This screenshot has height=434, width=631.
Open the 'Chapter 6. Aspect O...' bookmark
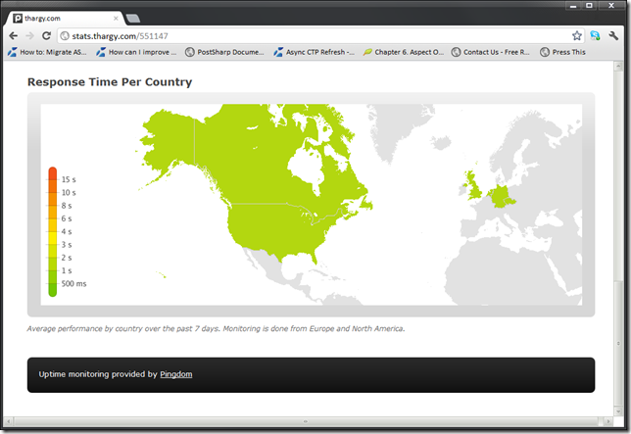[x=404, y=52]
